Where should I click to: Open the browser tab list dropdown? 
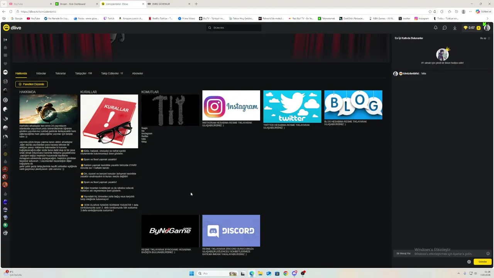click(4, 4)
